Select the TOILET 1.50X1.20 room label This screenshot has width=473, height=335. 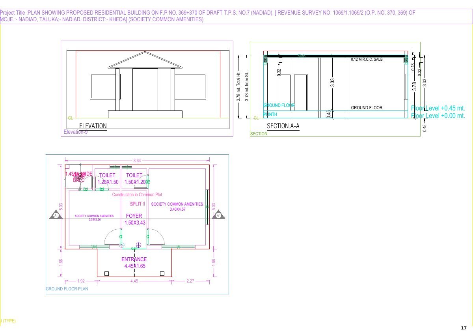134,179
